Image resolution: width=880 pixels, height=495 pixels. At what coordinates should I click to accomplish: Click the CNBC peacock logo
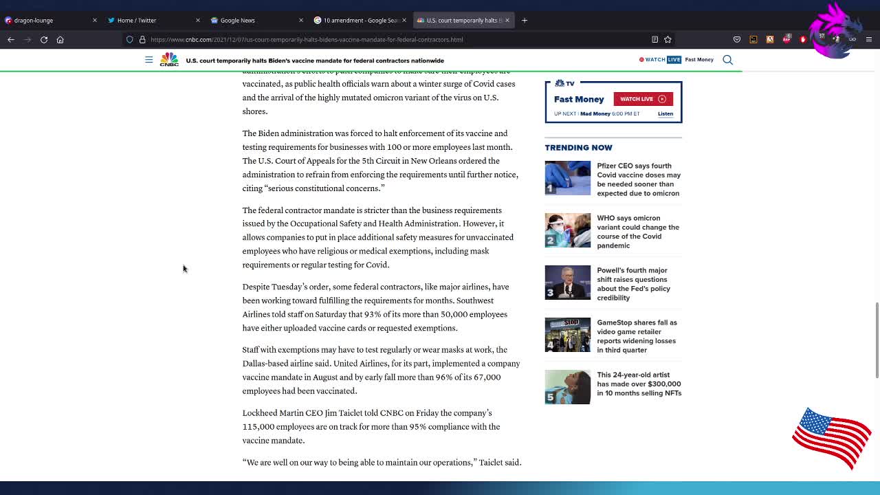tap(169, 60)
